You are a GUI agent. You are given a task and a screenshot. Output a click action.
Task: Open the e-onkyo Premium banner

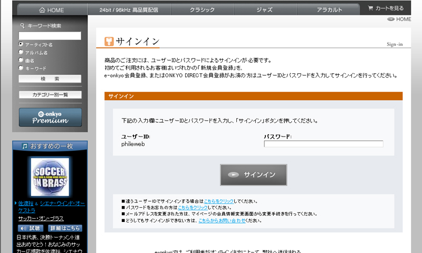50,117
